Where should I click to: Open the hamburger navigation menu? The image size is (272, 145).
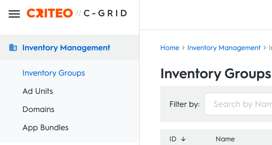click(x=14, y=14)
